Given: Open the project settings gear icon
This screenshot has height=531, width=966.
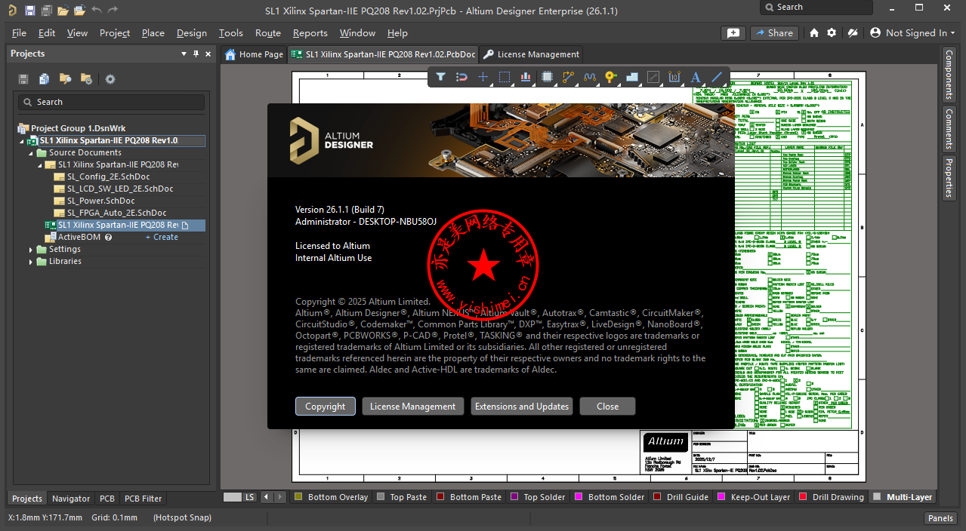Looking at the screenshot, I should point(110,79).
